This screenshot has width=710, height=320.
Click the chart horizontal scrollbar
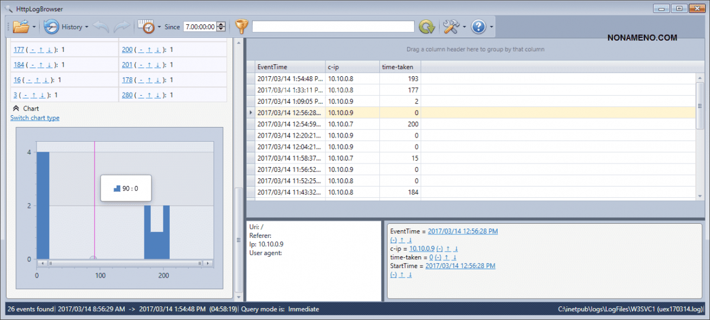tap(124, 263)
